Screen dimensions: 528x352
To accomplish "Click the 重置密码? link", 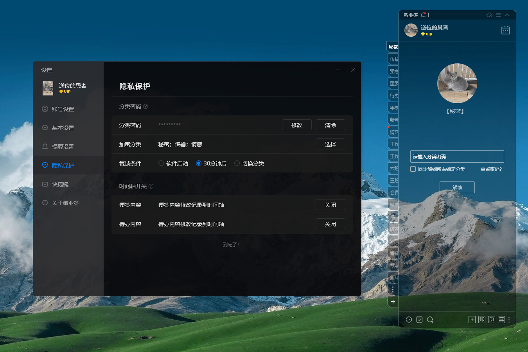I will (491, 169).
